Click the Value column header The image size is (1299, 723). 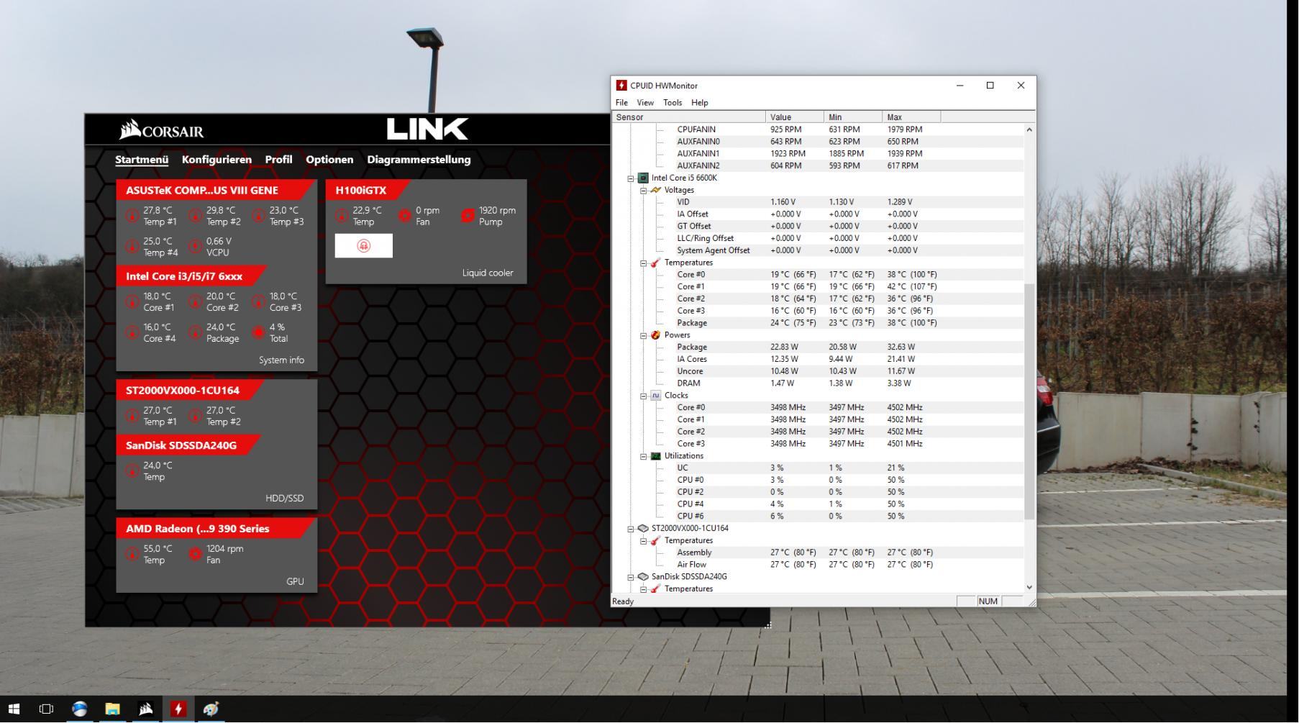pos(795,117)
